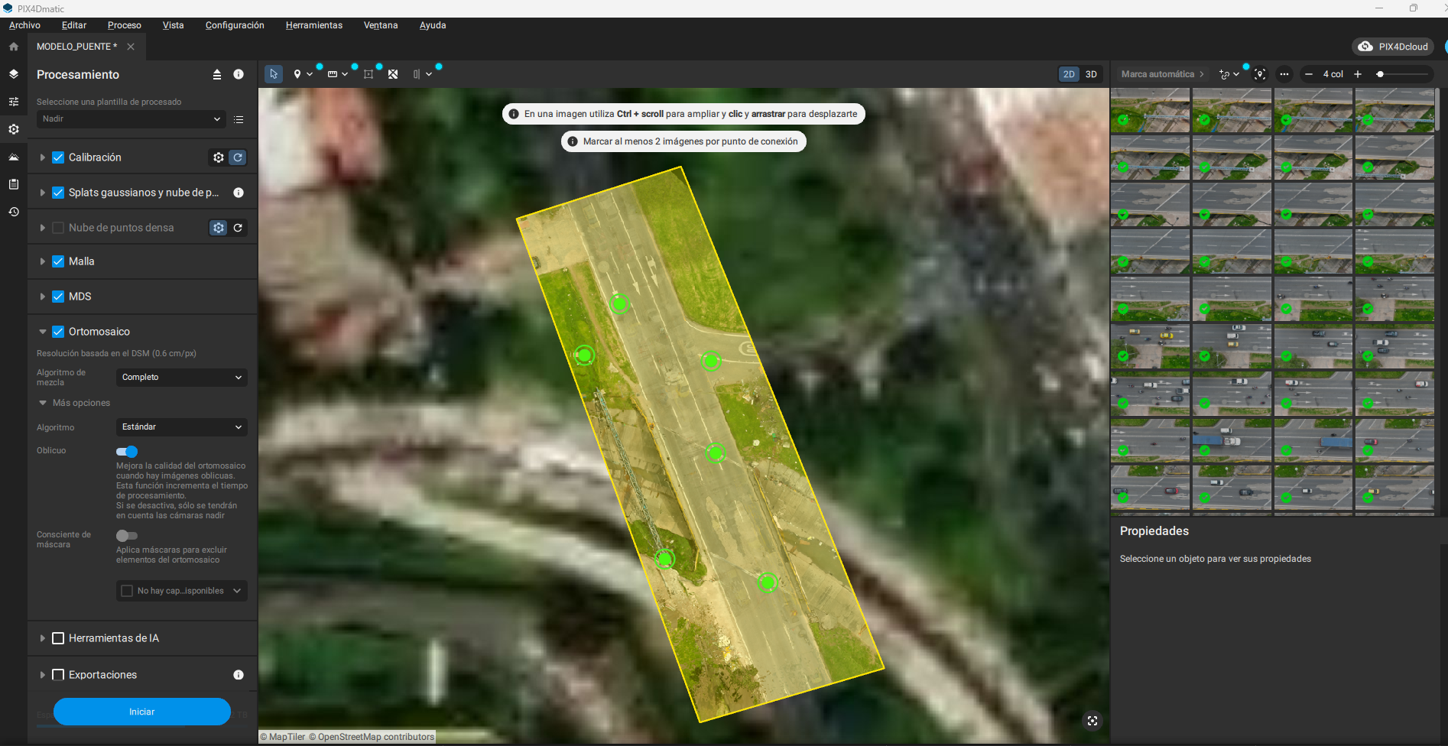Open the Archivo menu
Screen dimensions: 1448x746
[24, 25]
